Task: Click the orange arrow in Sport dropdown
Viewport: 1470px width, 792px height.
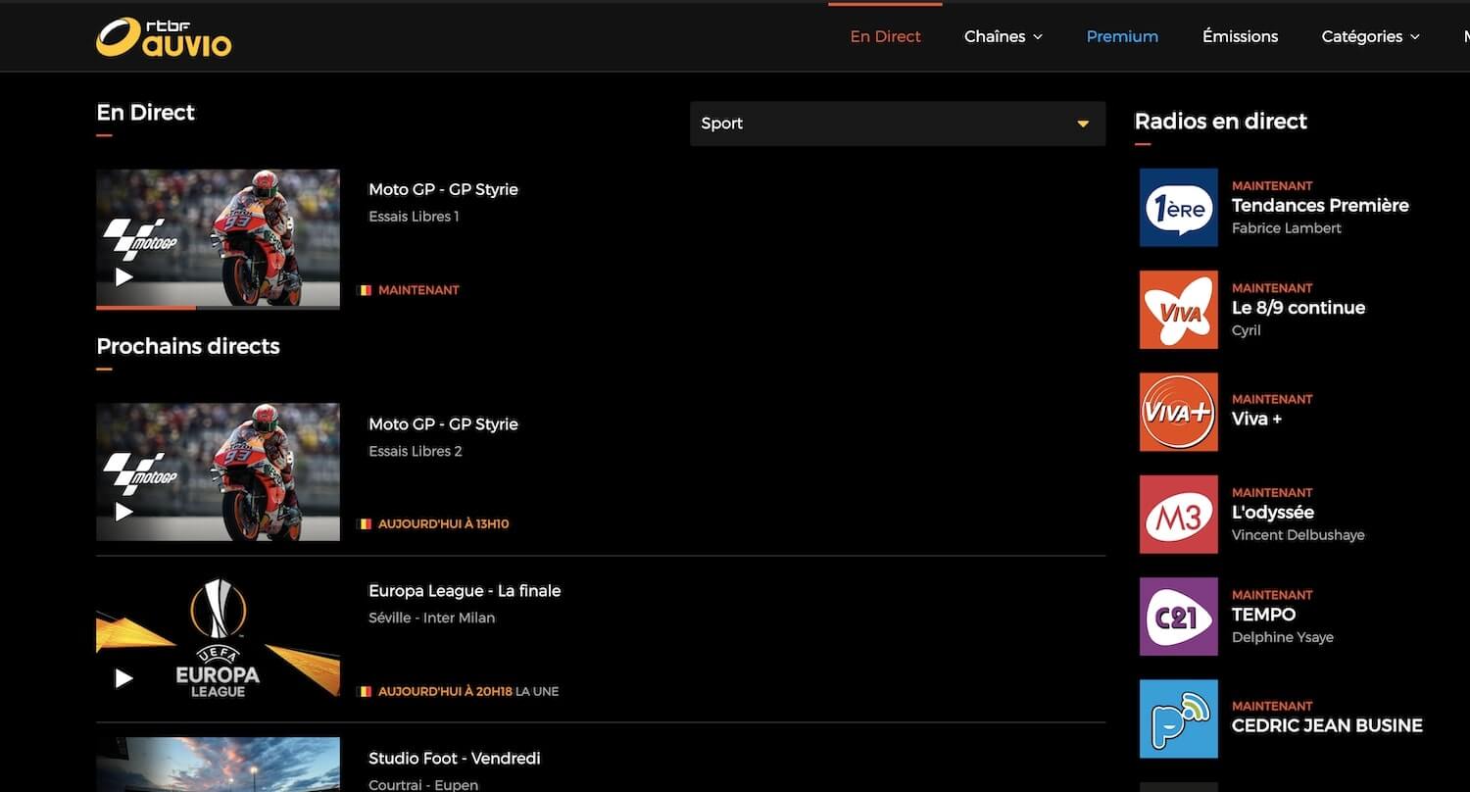Action: point(1083,124)
